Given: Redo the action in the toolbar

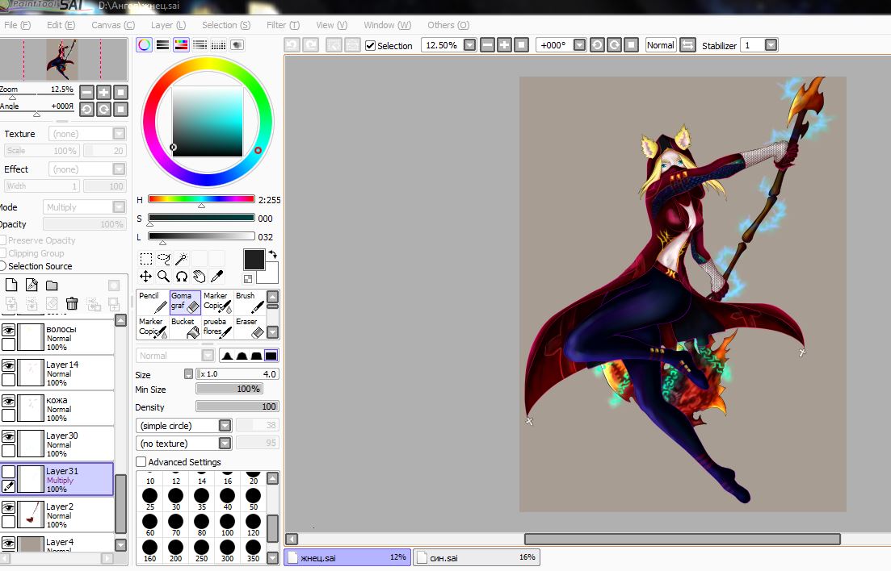Looking at the screenshot, I should (310, 45).
